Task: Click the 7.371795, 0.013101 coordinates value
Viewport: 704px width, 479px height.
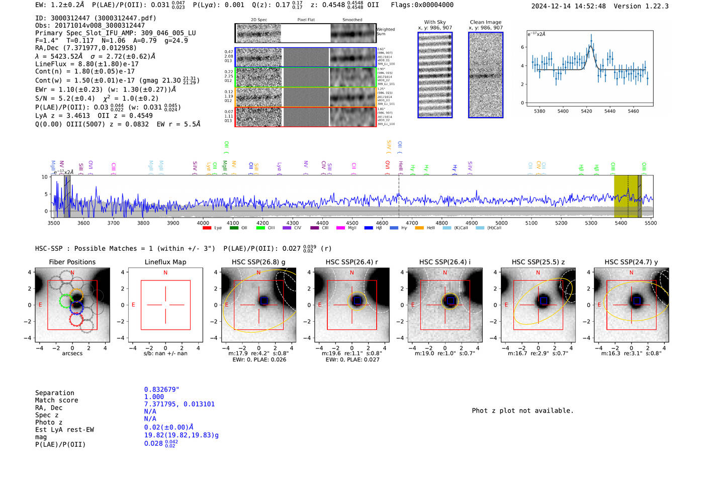Action: click(180, 404)
